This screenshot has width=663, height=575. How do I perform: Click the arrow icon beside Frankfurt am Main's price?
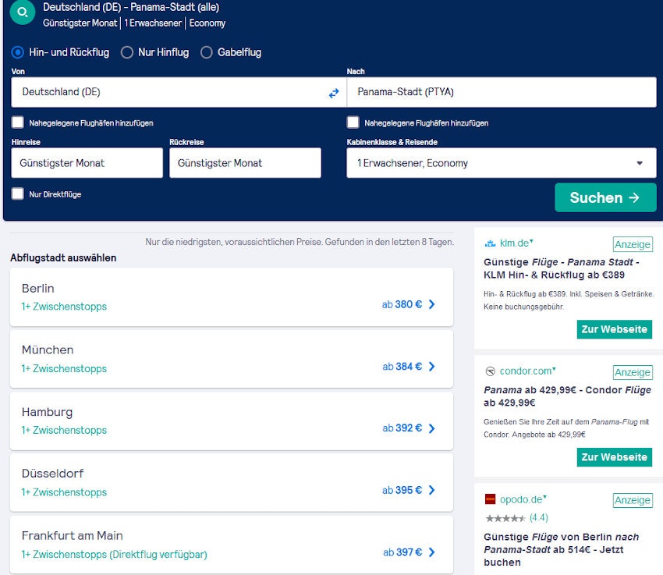[x=432, y=552]
